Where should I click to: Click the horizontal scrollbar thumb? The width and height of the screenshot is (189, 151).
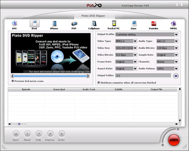point(19,124)
